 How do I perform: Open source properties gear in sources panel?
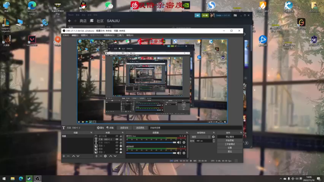105,156
